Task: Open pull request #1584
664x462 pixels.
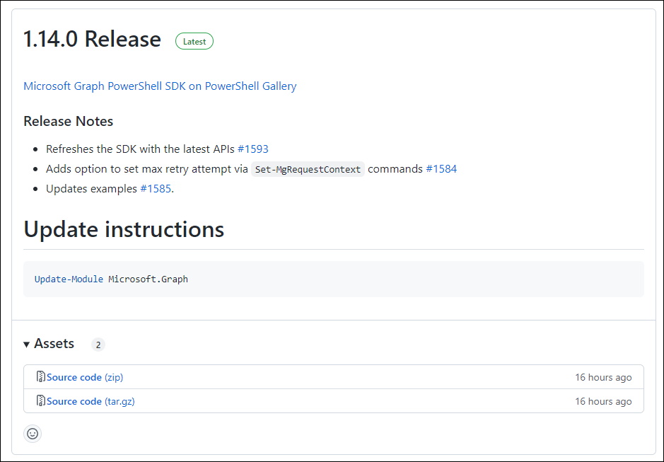Action: pyautogui.click(x=441, y=168)
